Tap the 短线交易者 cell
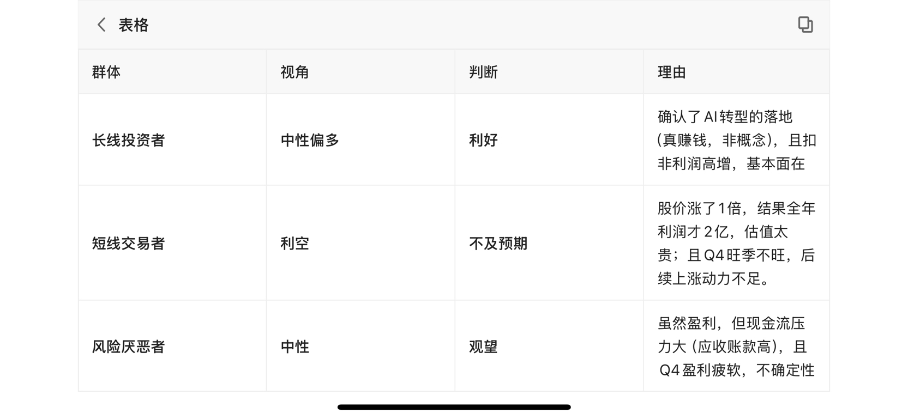 click(129, 243)
